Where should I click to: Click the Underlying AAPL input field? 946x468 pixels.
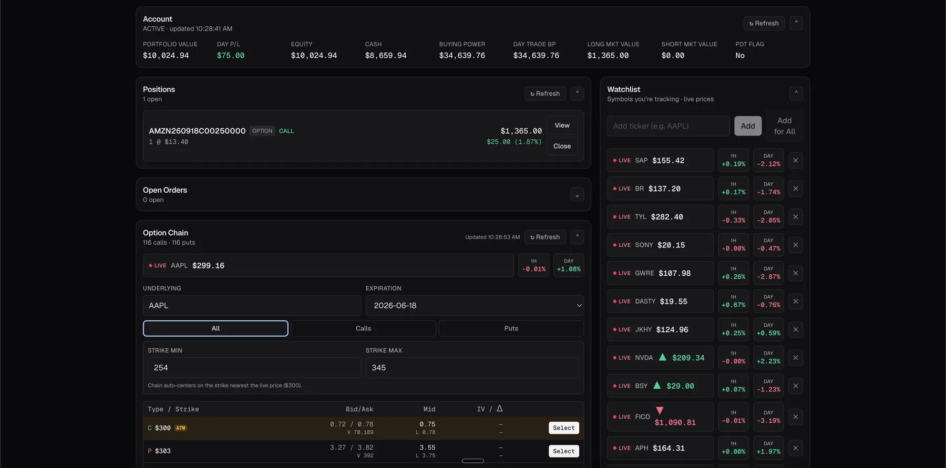252,306
